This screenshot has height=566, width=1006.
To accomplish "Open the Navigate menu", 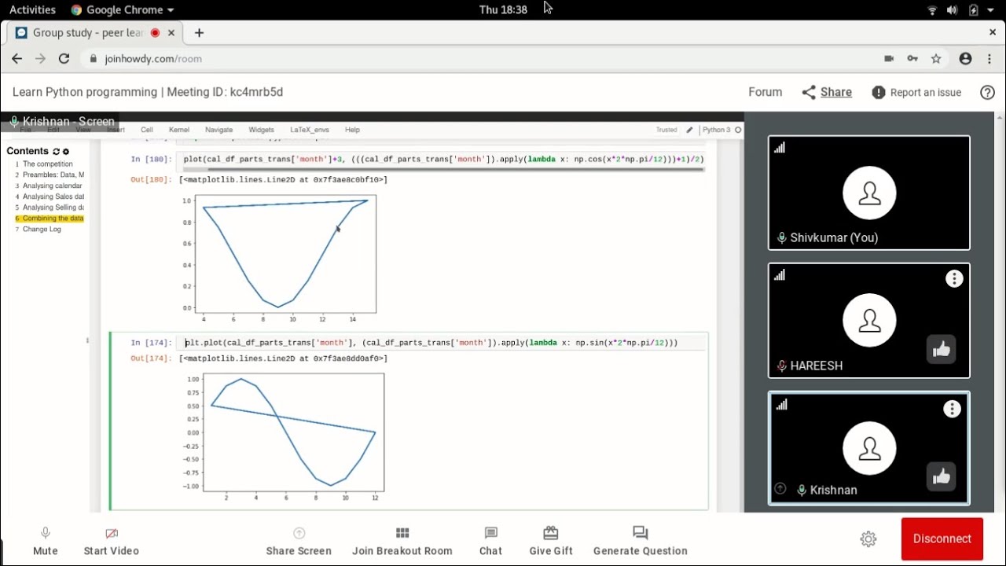I will click(218, 130).
